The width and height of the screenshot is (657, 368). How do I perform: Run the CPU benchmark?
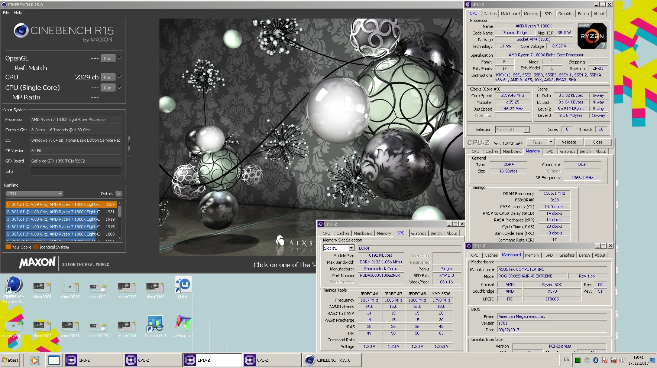coord(108,77)
